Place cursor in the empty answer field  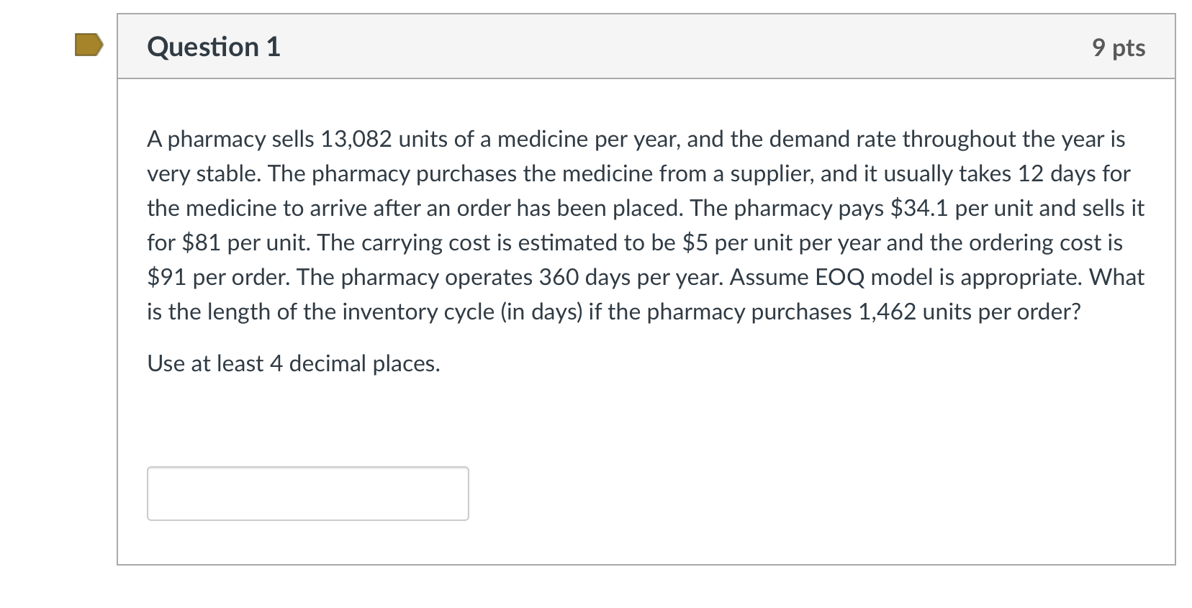point(308,493)
